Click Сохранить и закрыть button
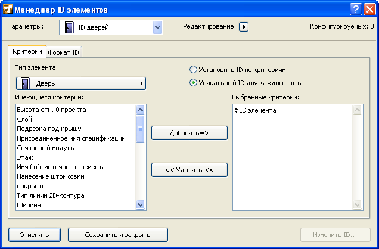Screen dimensions: 379x249 click(x=117, y=235)
